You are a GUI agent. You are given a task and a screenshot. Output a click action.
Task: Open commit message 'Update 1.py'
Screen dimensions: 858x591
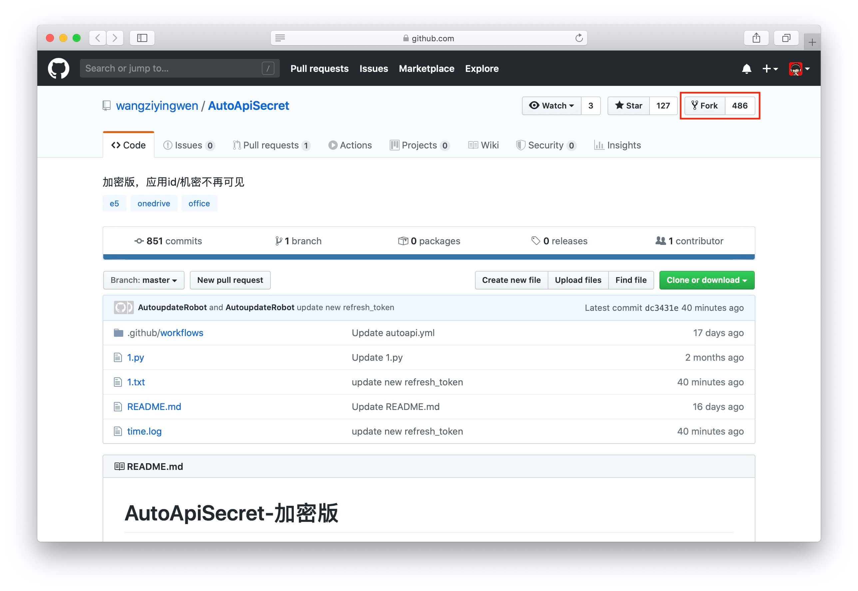(377, 358)
